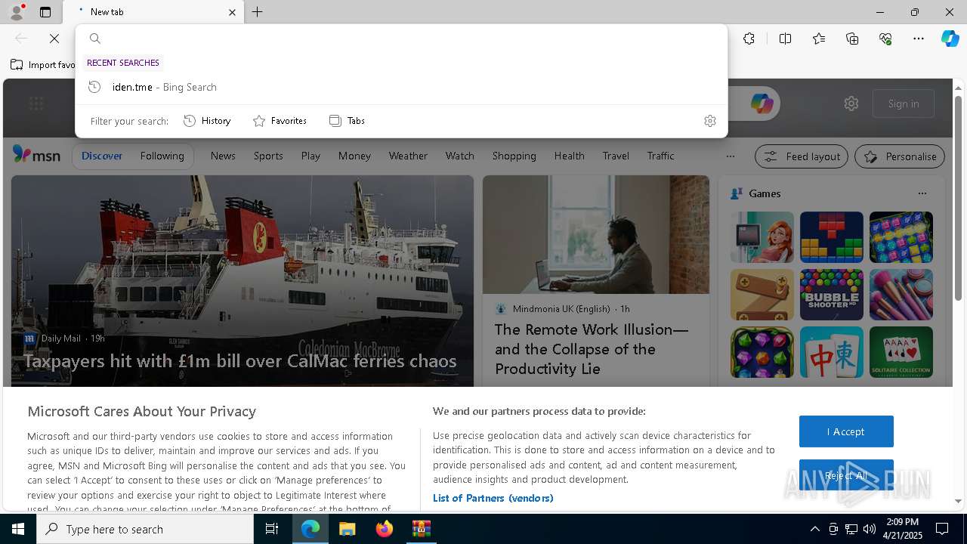Image resolution: width=967 pixels, height=544 pixels.
Task: Open Sports section
Action: tap(268, 156)
